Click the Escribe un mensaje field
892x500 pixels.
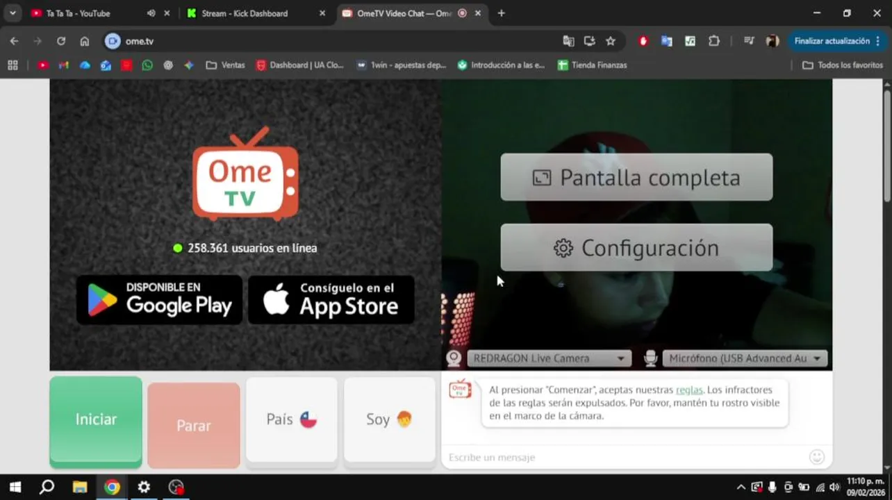[625, 457]
